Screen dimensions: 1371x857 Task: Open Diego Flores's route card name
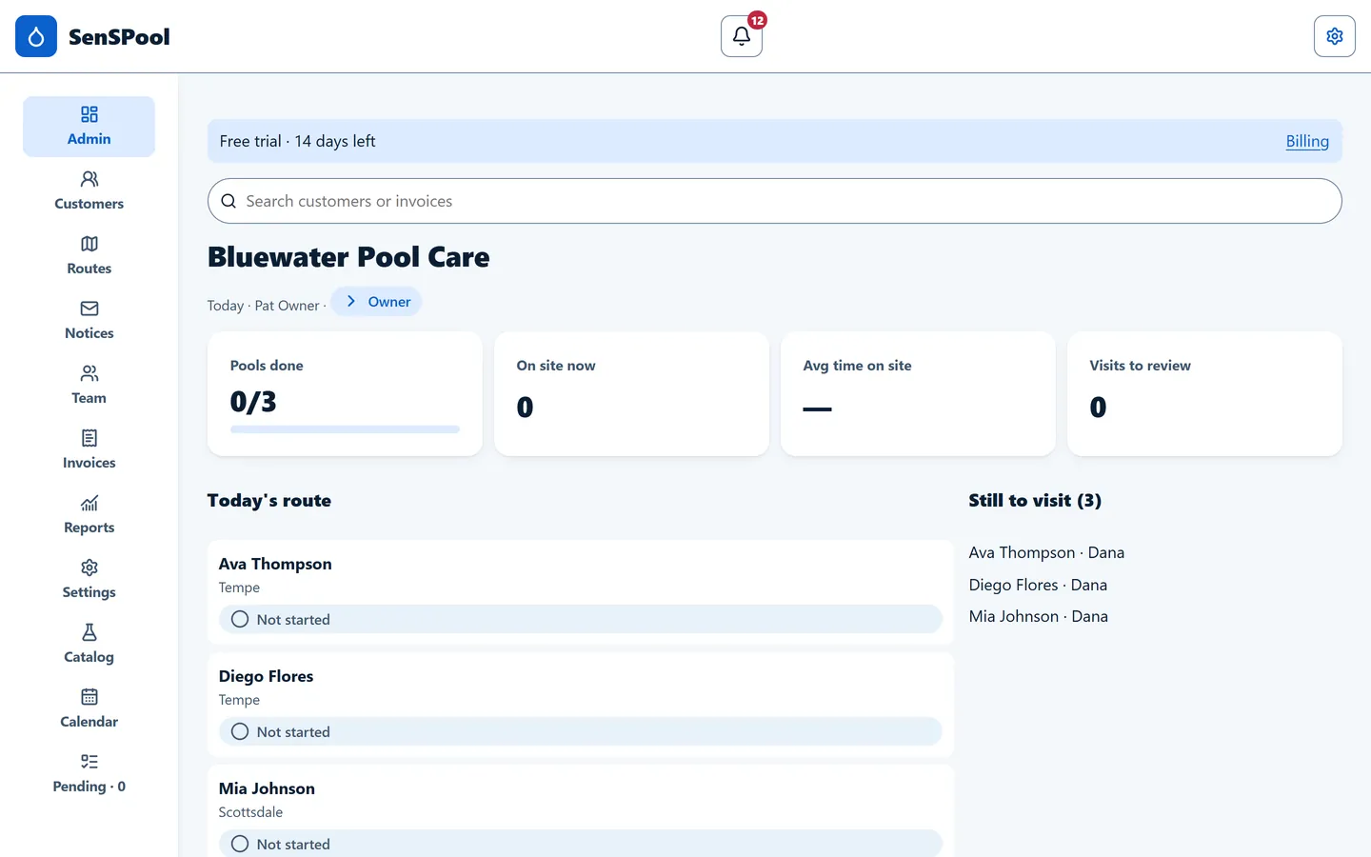coord(266,676)
